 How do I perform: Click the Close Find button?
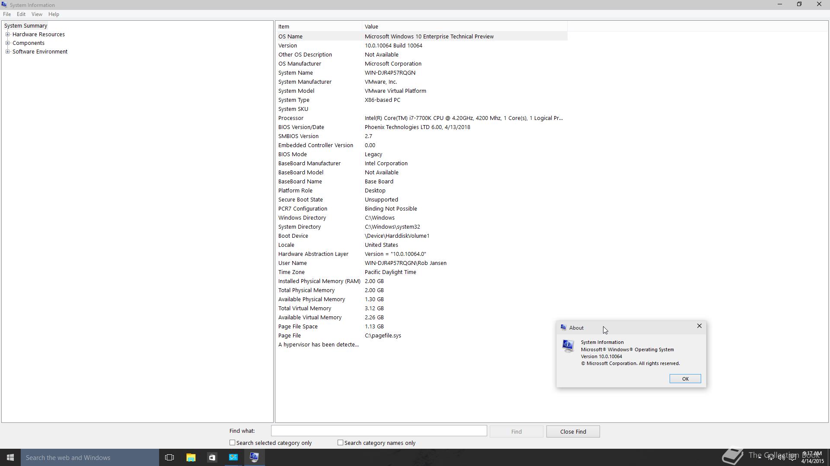click(x=573, y=431)
